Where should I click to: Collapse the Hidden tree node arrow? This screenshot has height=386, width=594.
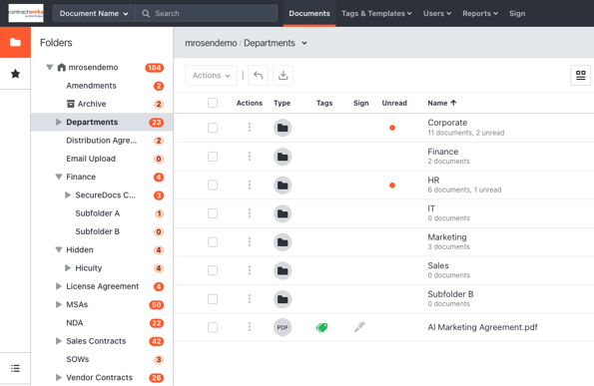click(x=58, y=249)
